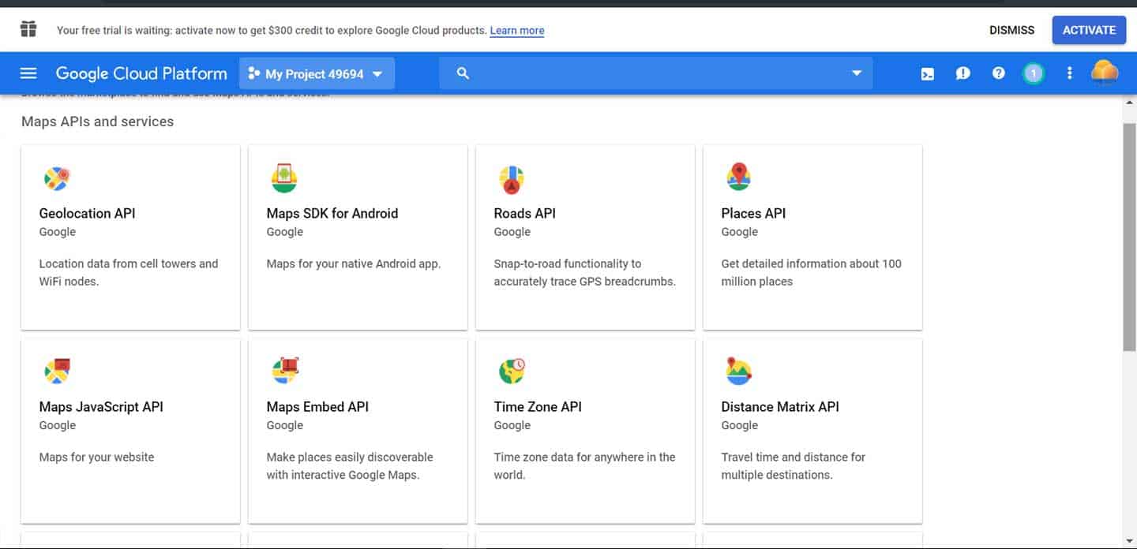Select the Maps JavaScript API card
This screenshot has height=549, width=1137.
click(x=130, y=431)
